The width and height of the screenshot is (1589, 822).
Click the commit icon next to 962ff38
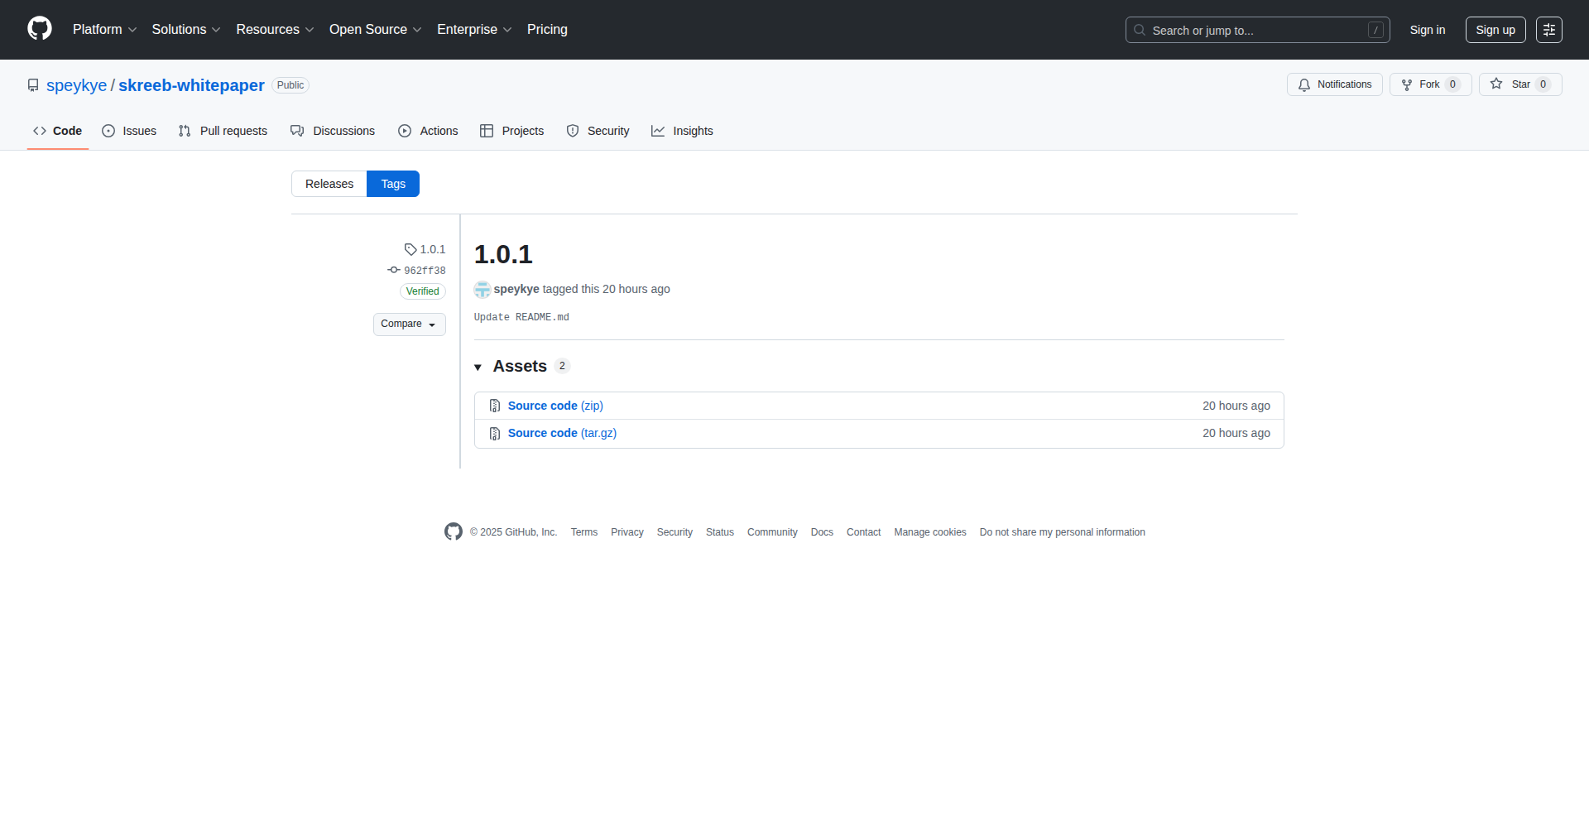coord(394,271)
